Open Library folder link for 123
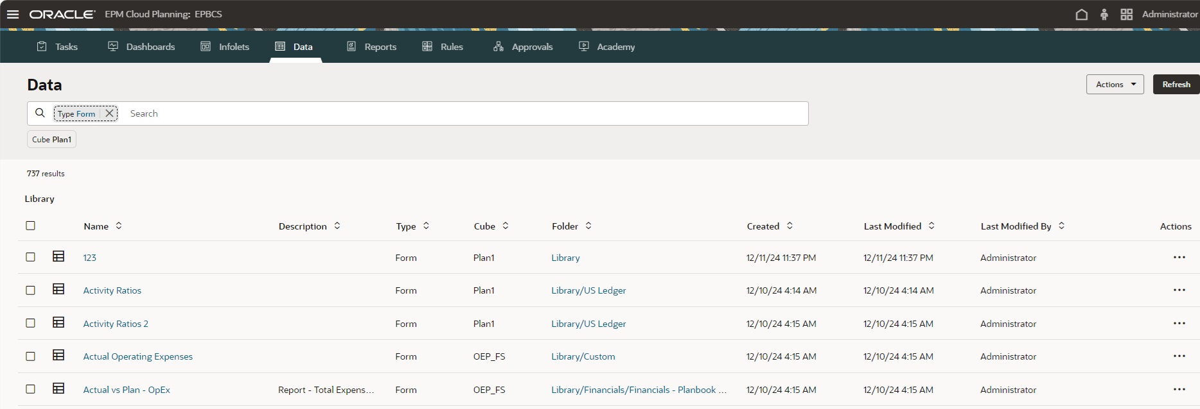1200x409 pixels. point(565,258)
